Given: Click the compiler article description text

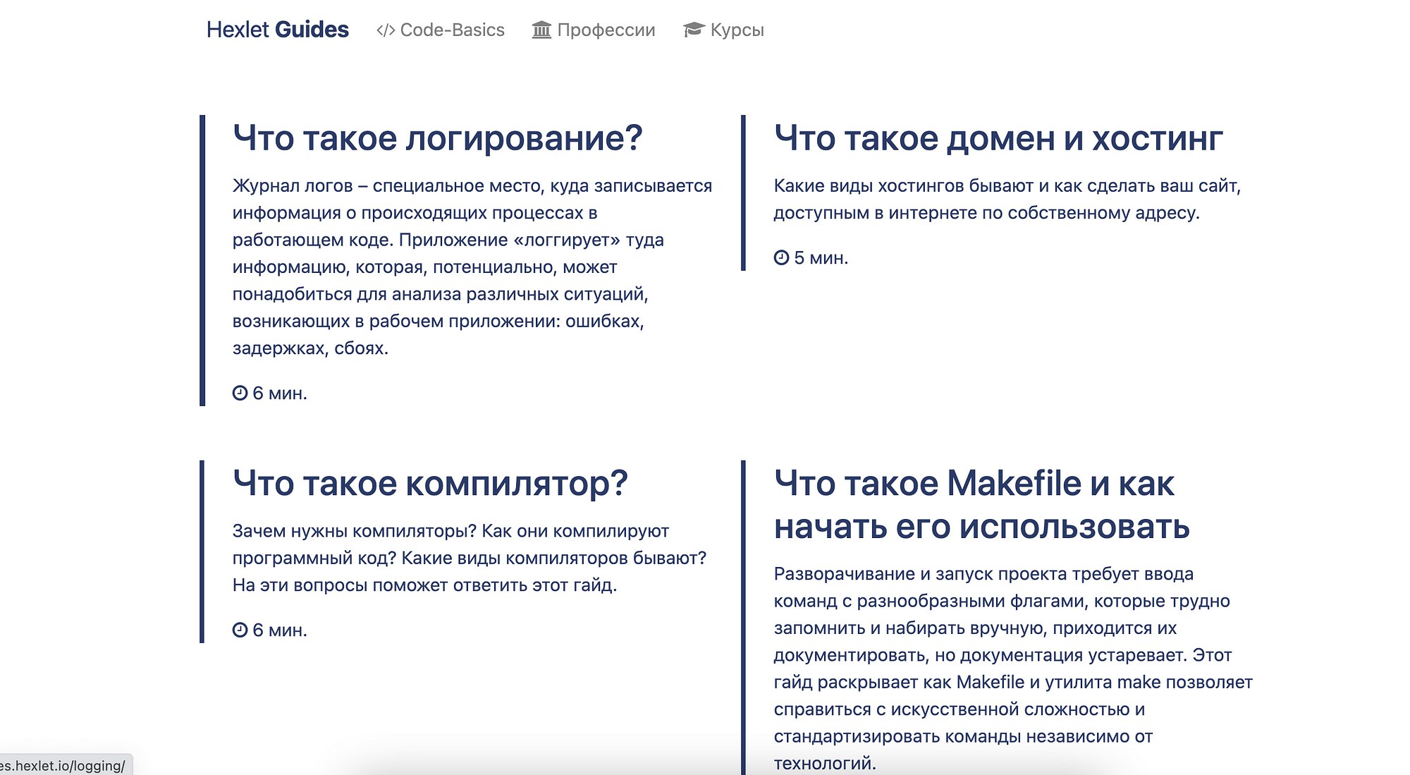Looking at the screenshot, I should (469, 558).
